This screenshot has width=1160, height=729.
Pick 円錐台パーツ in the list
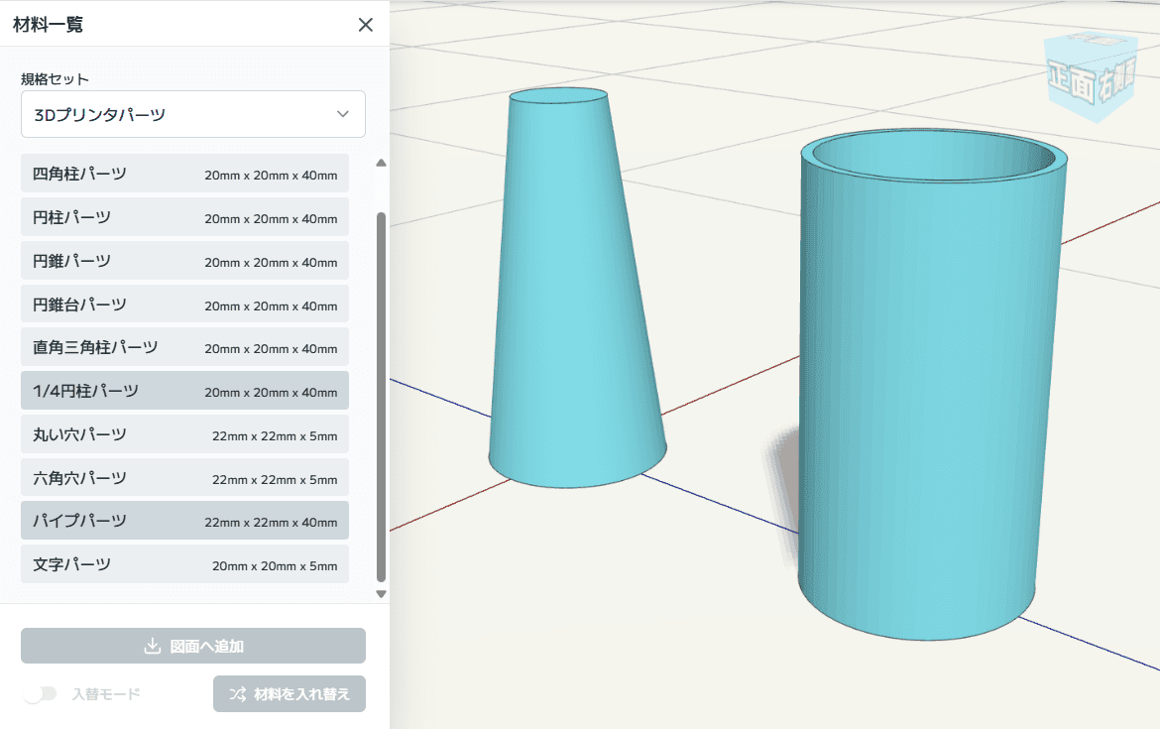(x=184, y=304)
